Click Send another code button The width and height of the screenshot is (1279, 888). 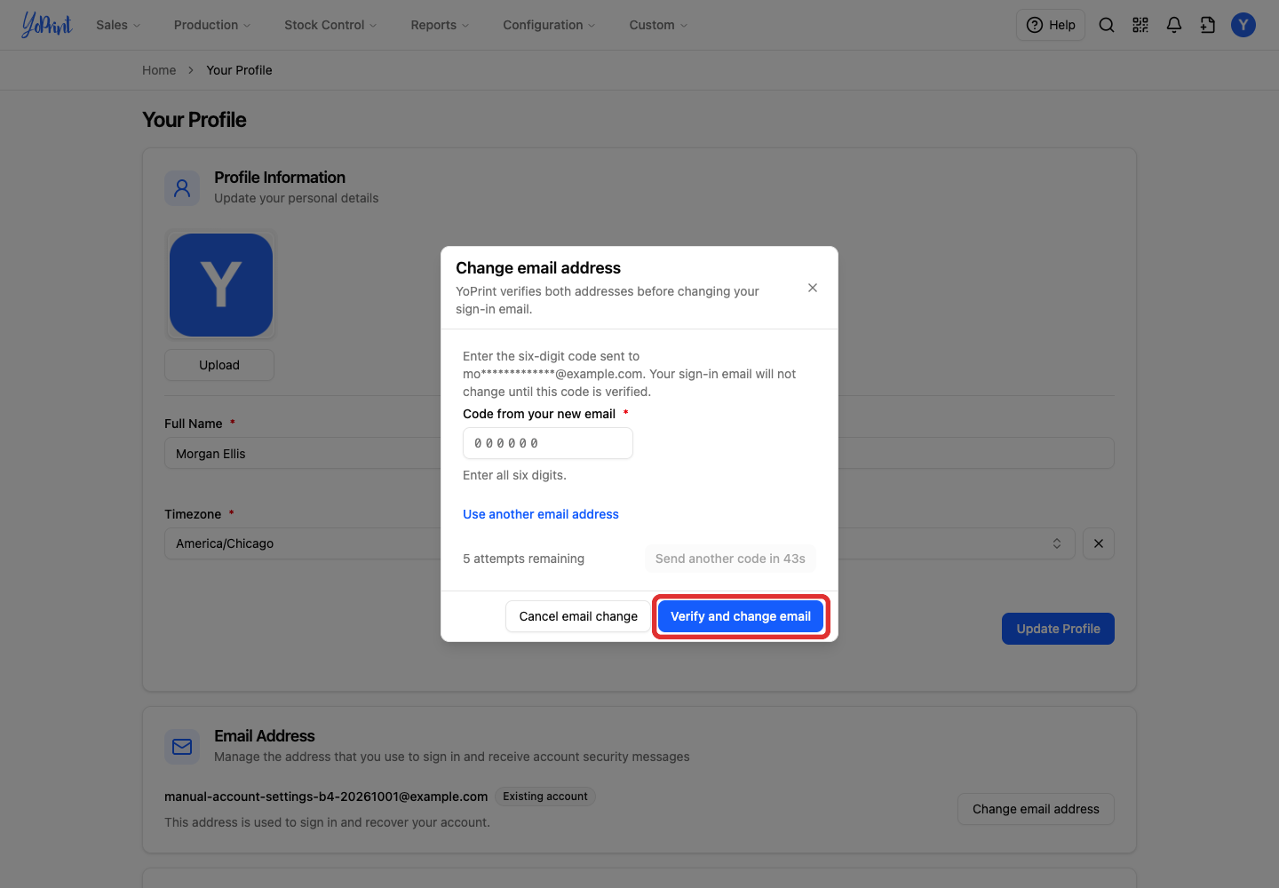(x=730, y=559)
